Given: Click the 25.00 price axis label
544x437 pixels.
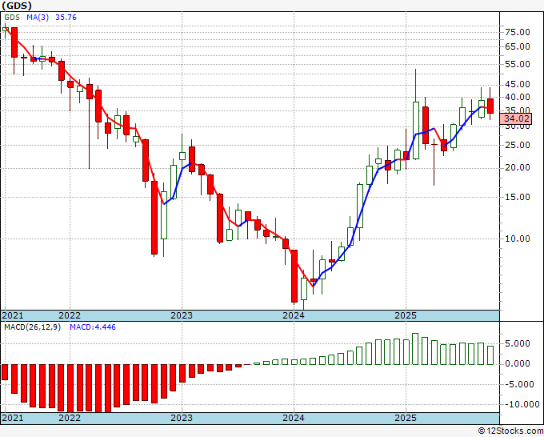Looking at the screenshot, I should [x=518, y=145].
